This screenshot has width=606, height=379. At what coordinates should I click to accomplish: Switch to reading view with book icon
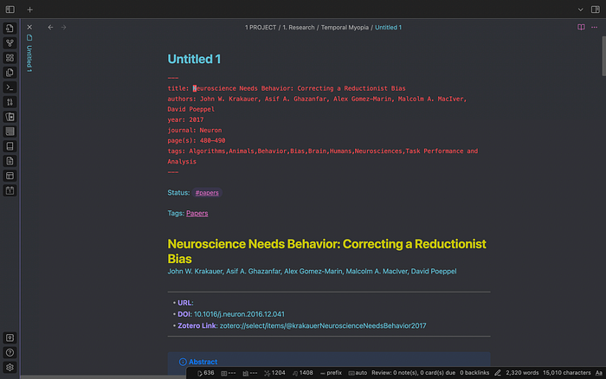click(x=581, y=27)
